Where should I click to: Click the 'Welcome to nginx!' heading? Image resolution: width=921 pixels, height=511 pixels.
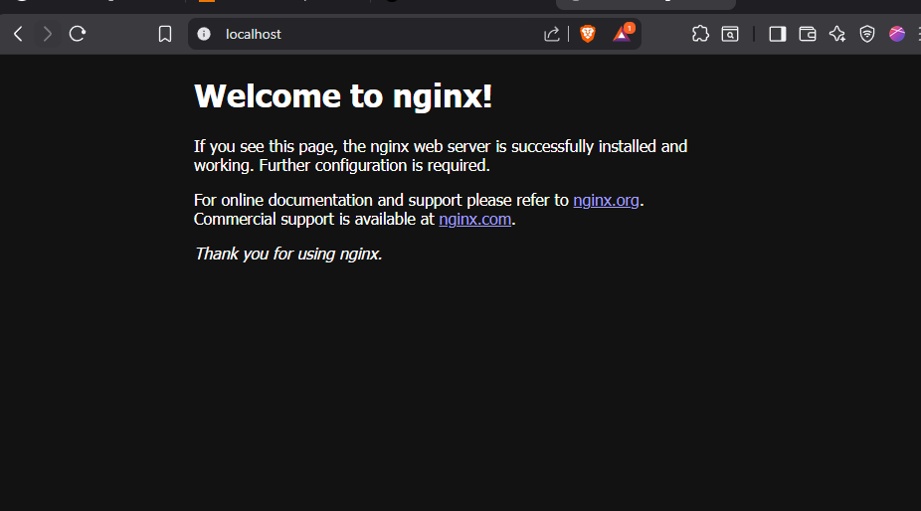pyautogui.click(x=343, y=95)
